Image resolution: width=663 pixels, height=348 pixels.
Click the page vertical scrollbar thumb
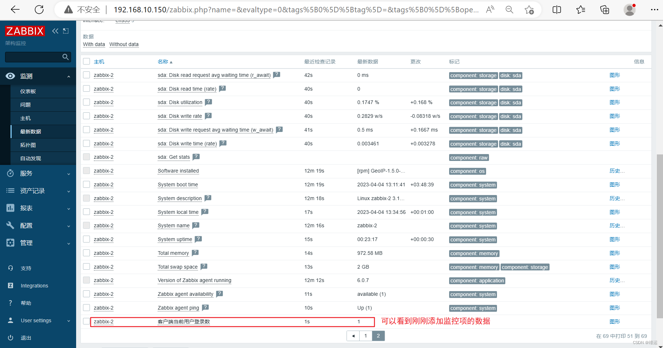[x=660, y=236]
